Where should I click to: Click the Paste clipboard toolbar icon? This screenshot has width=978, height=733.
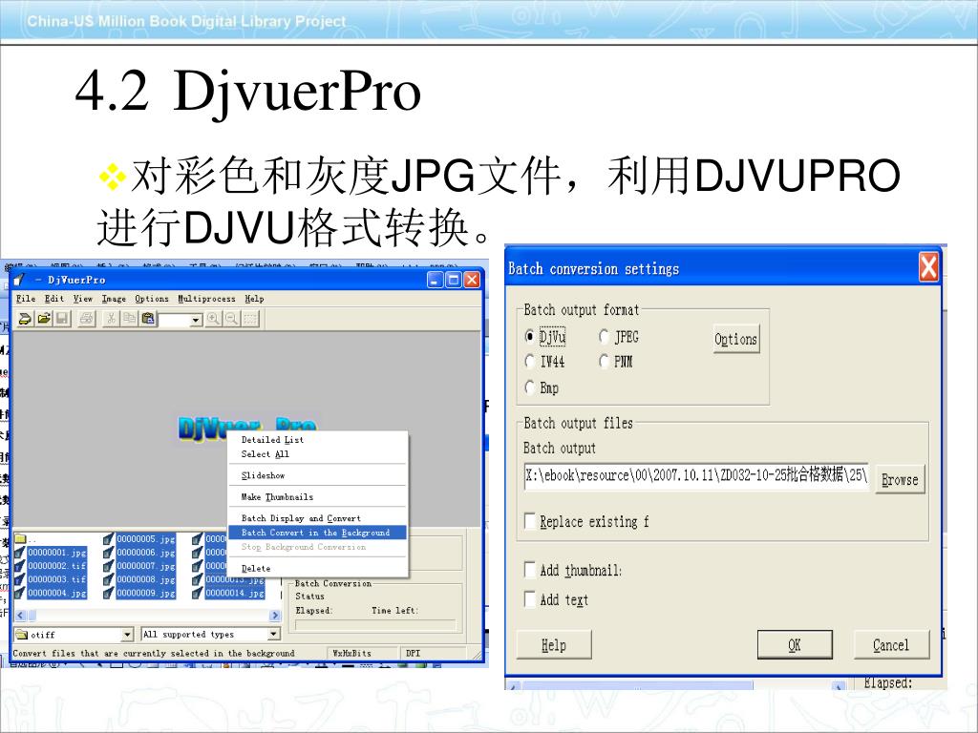148,319
